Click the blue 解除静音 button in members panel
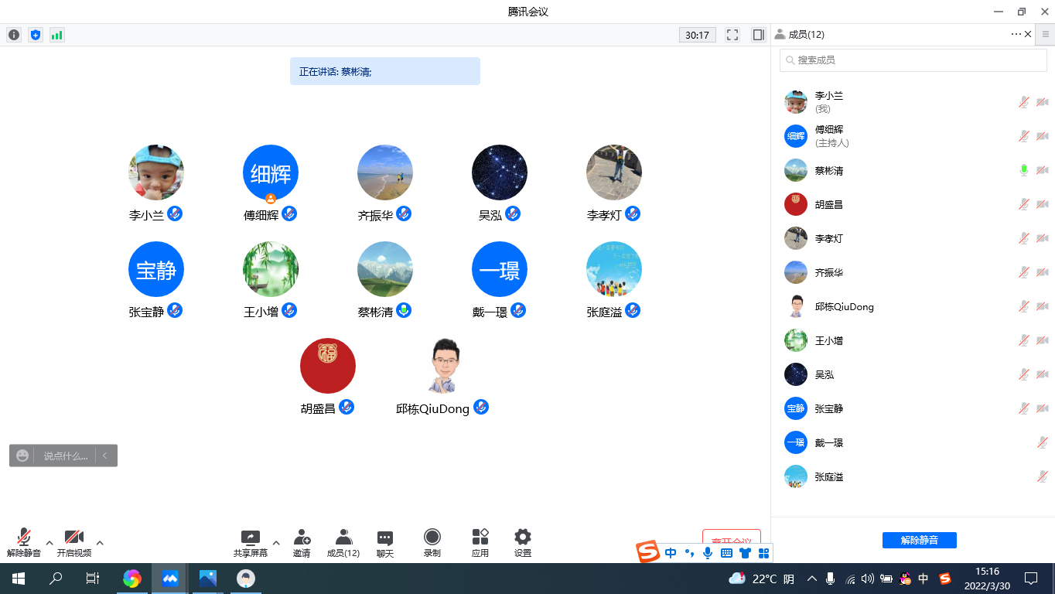This screenshot has height=594, width=1055. pos(920,540)
